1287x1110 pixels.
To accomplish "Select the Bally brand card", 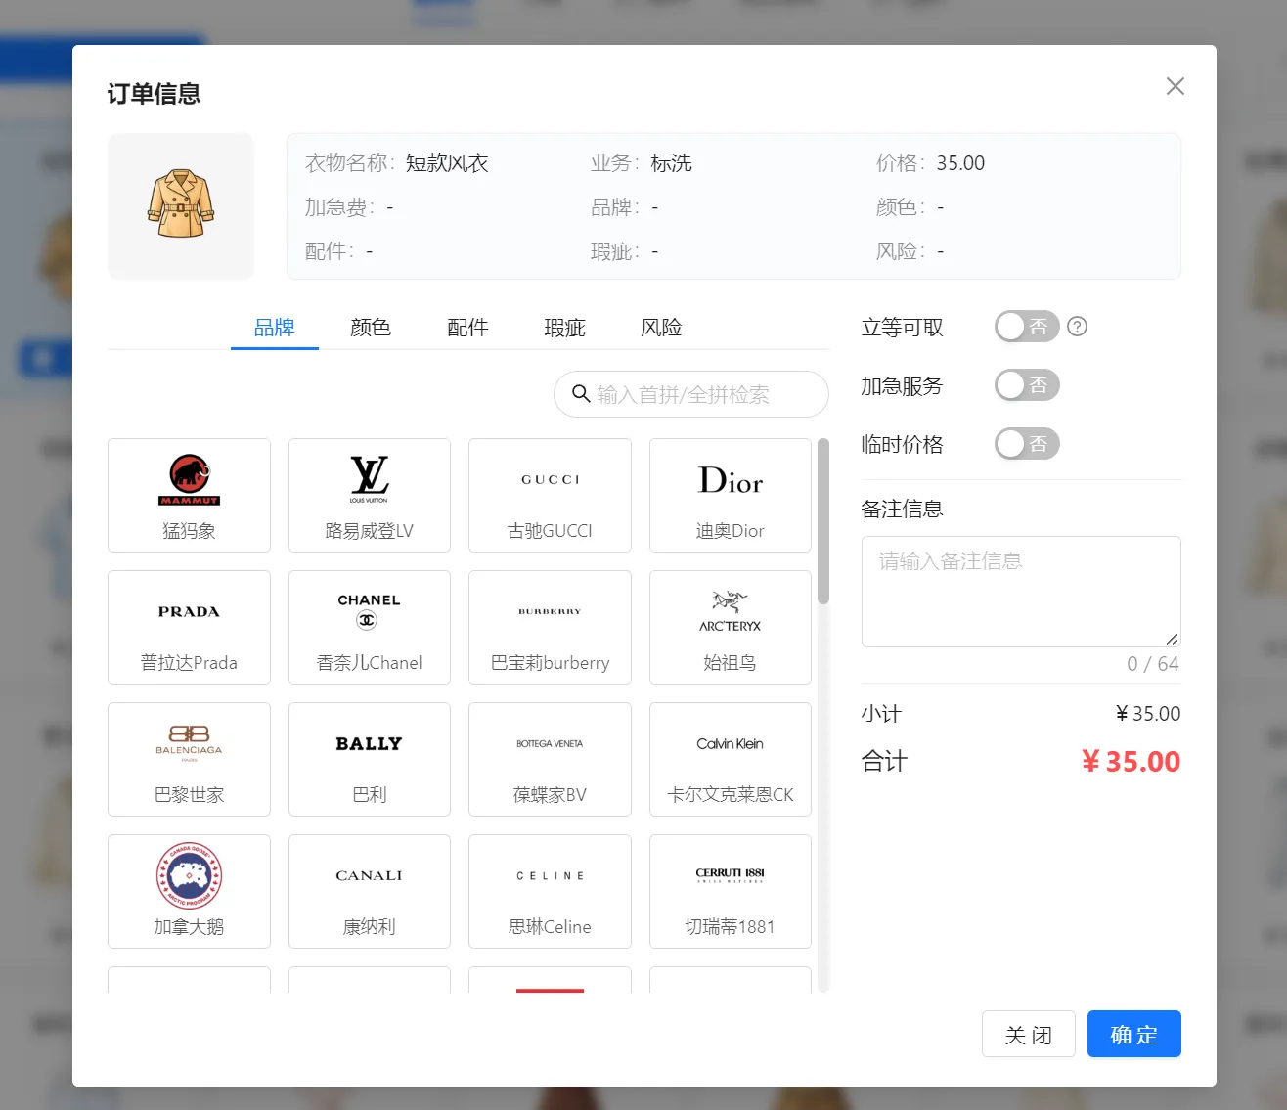I will [x=370, y=759].
